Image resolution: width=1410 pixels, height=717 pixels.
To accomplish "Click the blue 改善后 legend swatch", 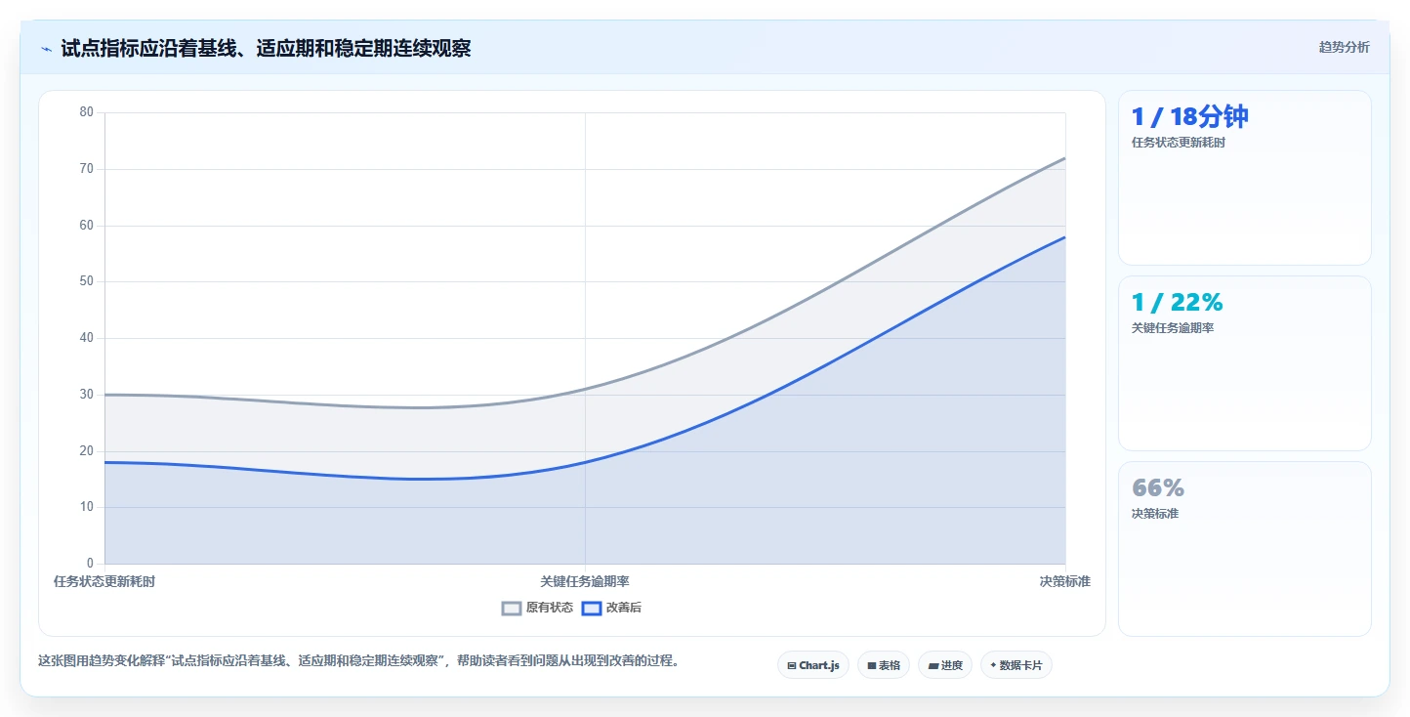I will click(x=592, y=608).
